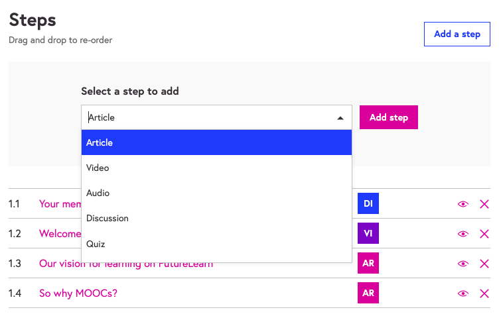This screenshot has width=499, height=318.
Task: Click the DI badge on step 1.1
Action: tap(368, 204)
